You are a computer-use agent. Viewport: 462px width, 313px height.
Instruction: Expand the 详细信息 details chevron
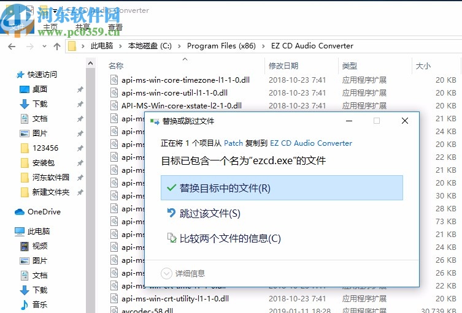[166, 274]
